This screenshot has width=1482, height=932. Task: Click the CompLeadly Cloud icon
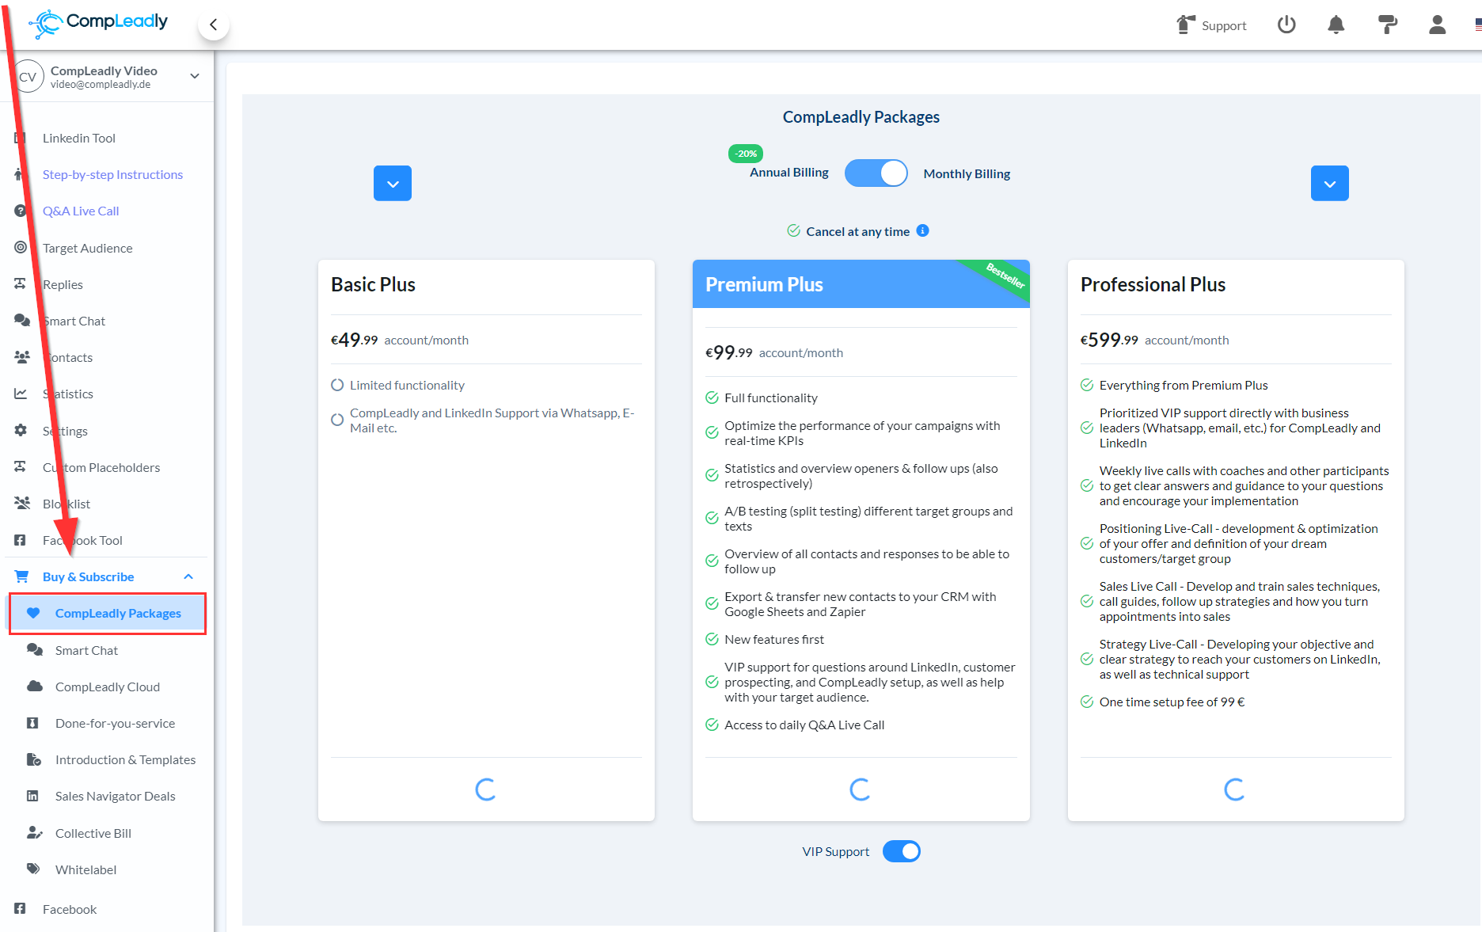[34, 686]
